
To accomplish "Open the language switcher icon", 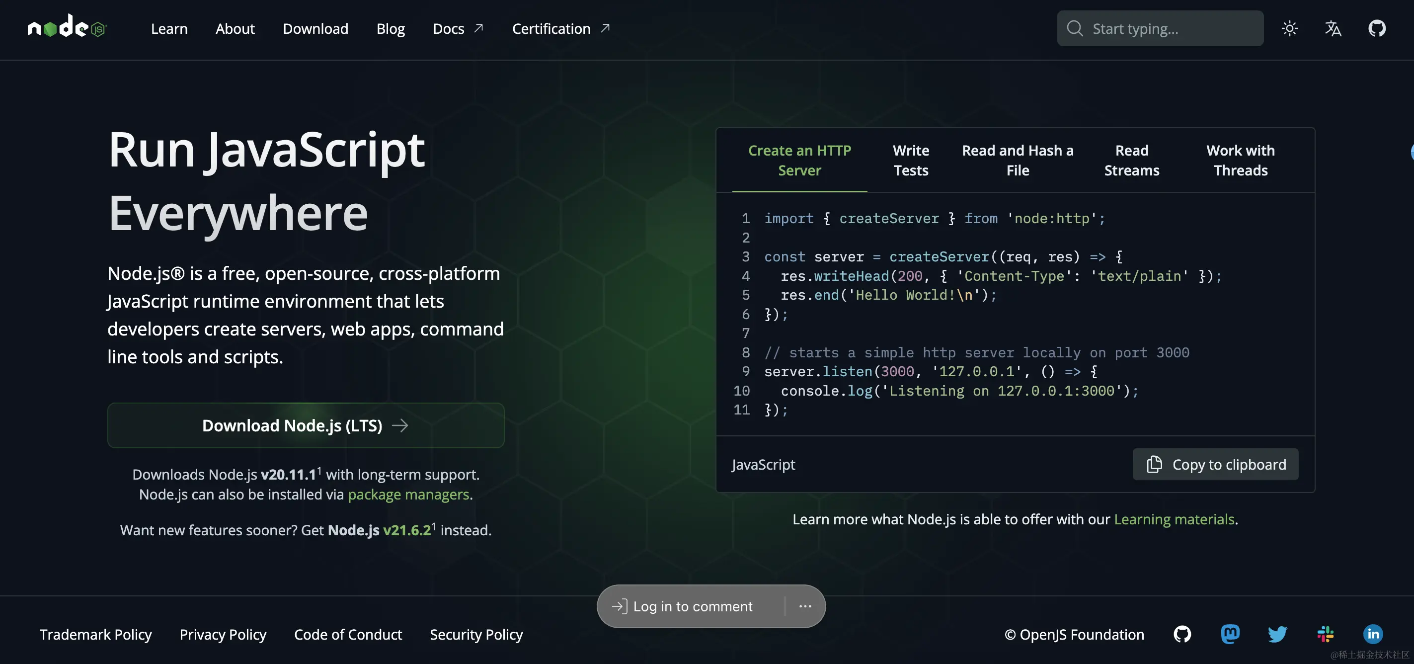I will point(1333,28).
